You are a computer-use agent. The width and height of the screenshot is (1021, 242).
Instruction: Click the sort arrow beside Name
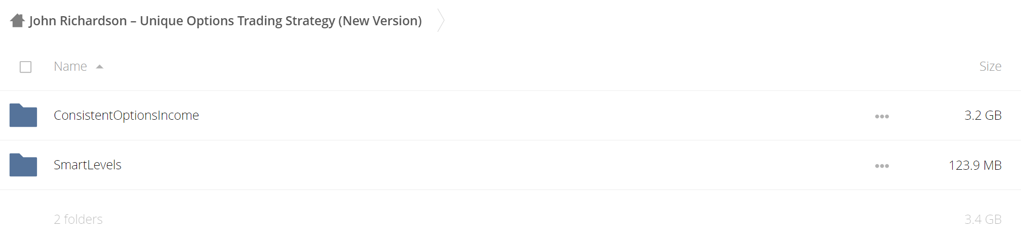[100, 67]
